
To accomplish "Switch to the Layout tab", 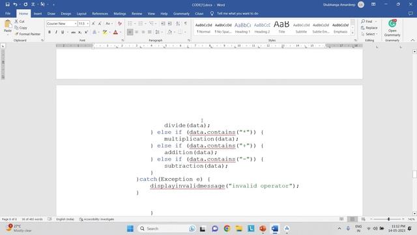I will click(81, 13).
